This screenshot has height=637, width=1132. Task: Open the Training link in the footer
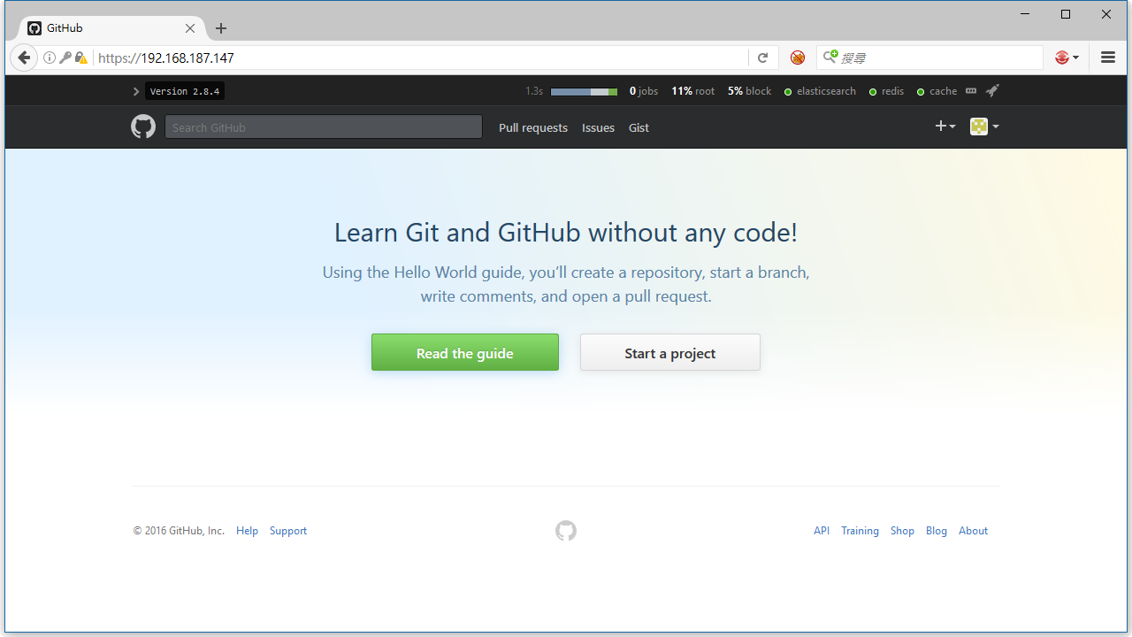[x=860, y=530]
